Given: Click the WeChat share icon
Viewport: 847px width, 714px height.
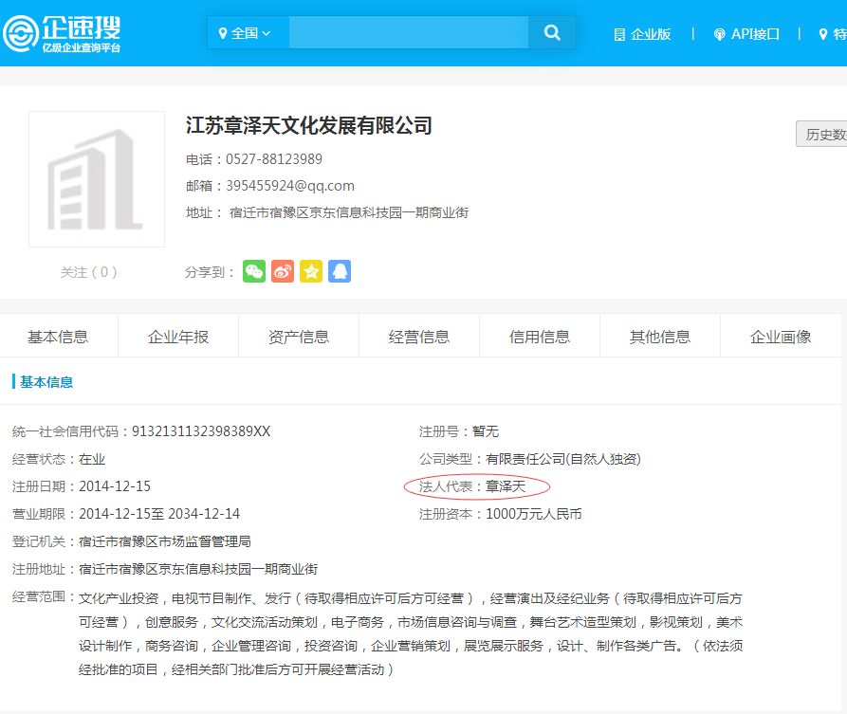Looking at the screenshot, I should 253,271.
